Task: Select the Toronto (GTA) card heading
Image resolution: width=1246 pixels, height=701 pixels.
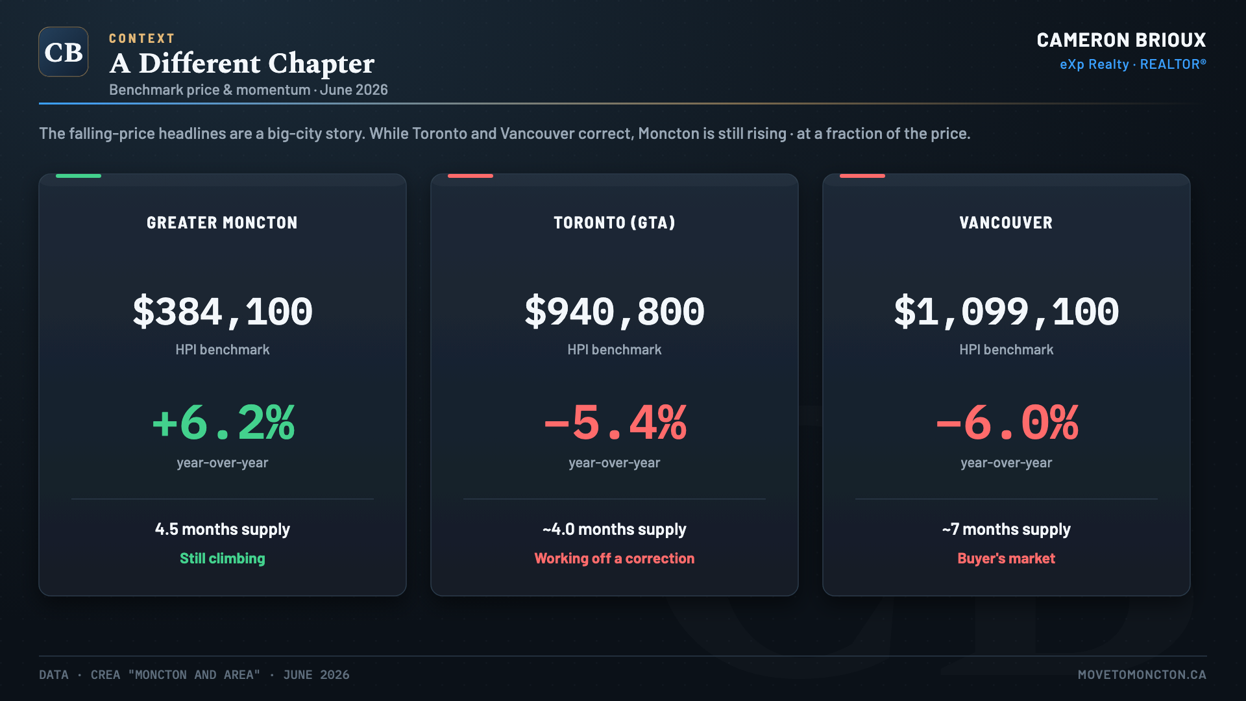Action: point(615,223)
